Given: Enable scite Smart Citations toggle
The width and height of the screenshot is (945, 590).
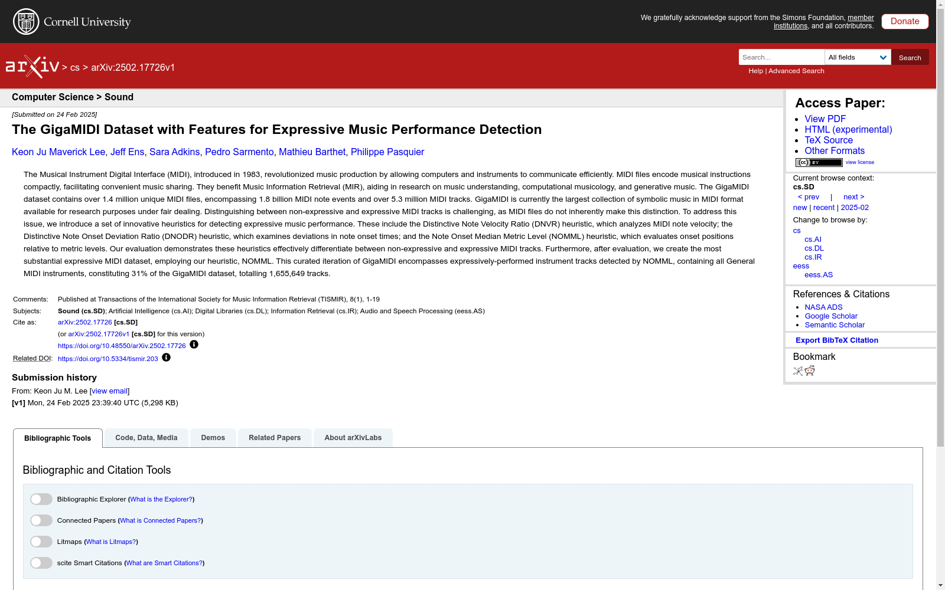Looking at the screenshot, I should (x=41, y=563).
